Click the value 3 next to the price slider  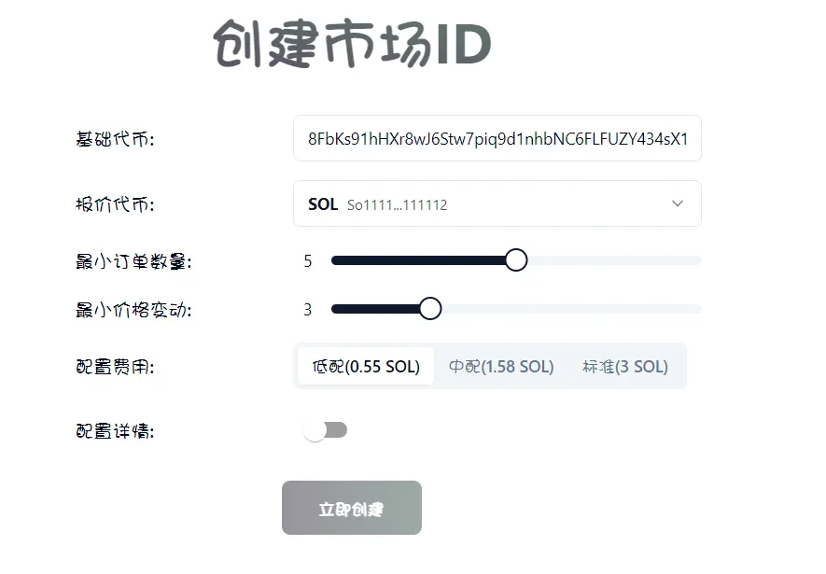pyautogui.click(x=308, y=310)
